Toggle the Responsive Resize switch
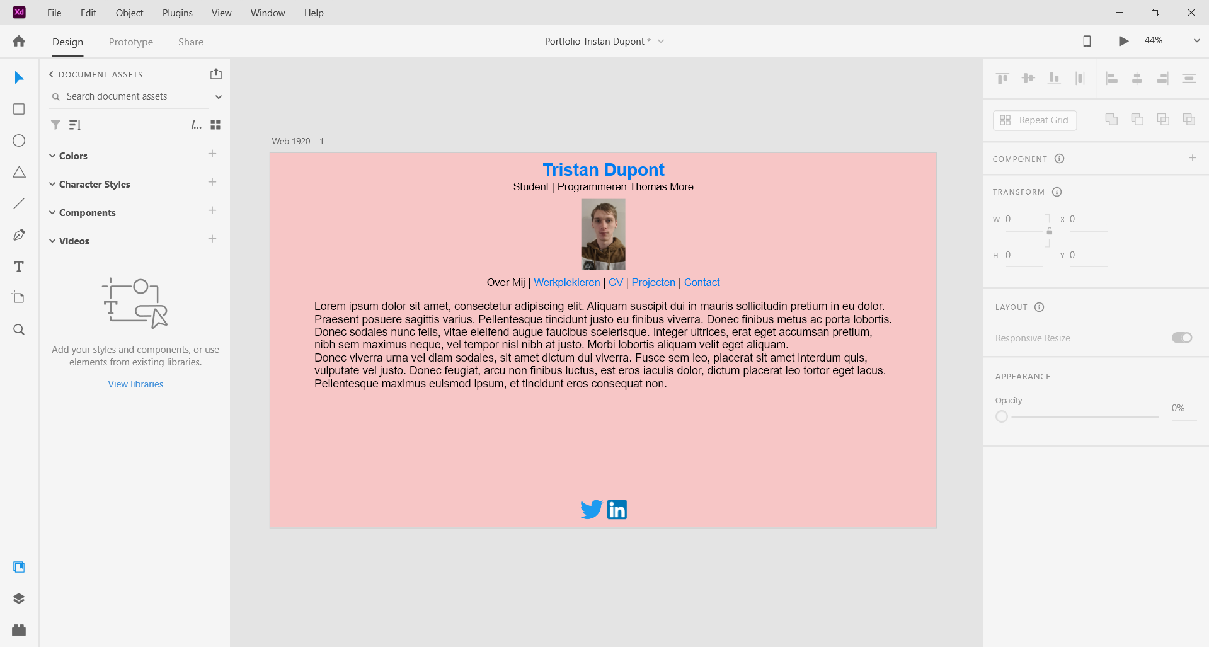Image resolution: width=1209 pixels, height=647 pixels. [1182, 338]
